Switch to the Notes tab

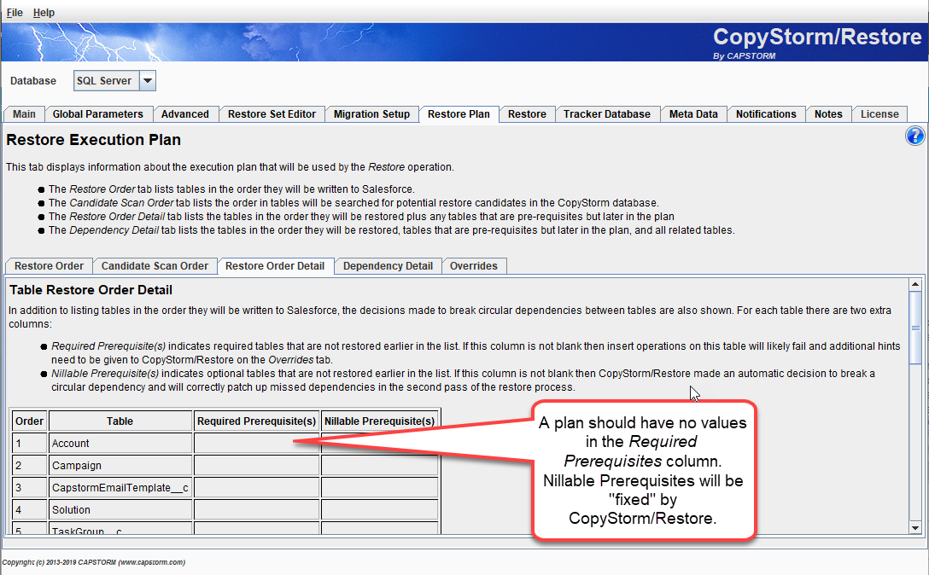tap(828, 114)
